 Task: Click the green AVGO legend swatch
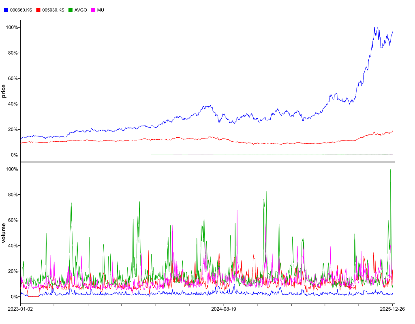[x=71, y=10]
